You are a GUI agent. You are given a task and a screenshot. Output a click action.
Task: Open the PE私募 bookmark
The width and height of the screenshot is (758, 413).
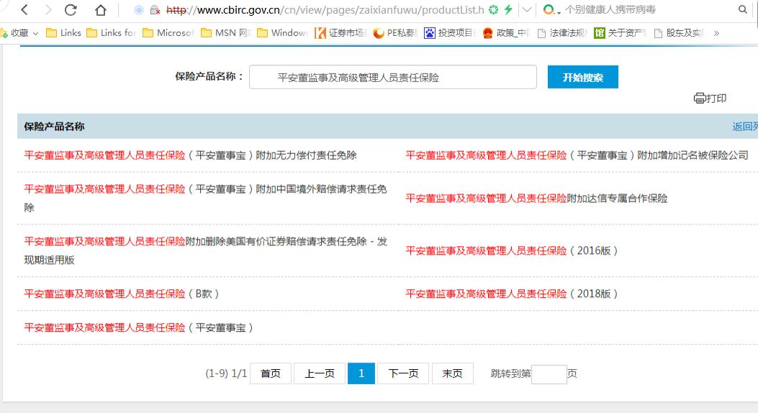[x=395, y=33]
